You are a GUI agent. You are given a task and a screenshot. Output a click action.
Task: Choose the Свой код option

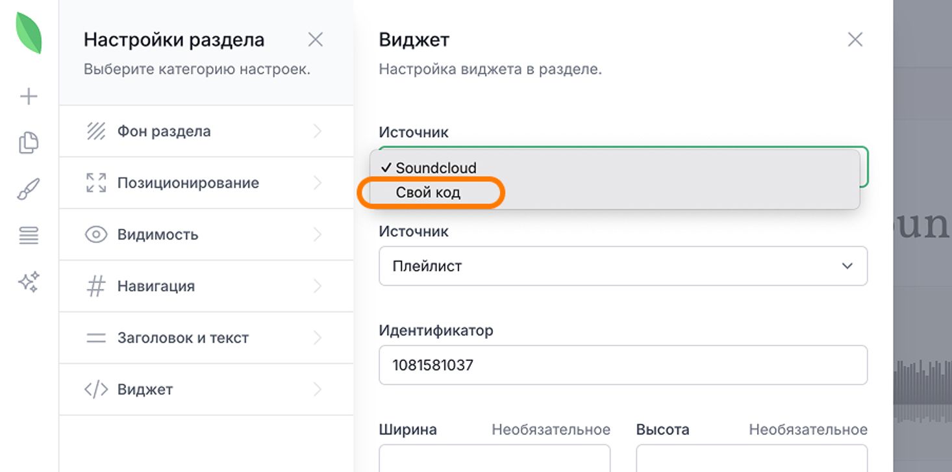[x=429, y=193]
